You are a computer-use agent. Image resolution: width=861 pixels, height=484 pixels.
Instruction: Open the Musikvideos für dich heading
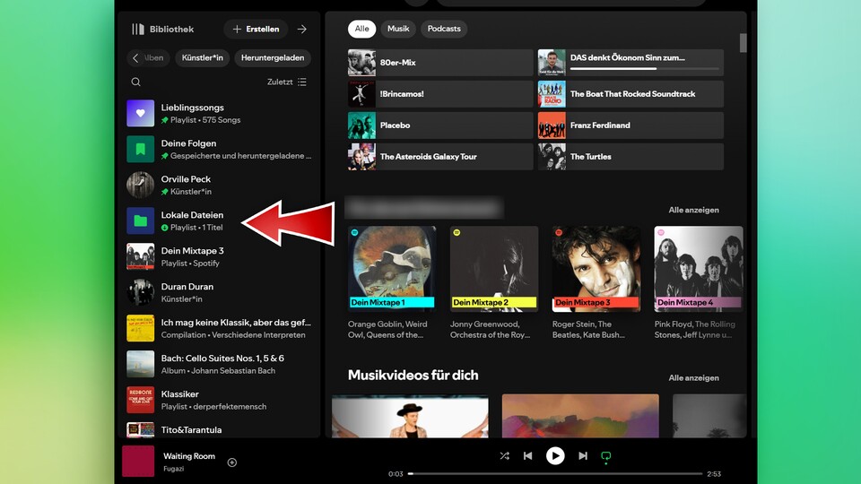click(x=413, y=376)
